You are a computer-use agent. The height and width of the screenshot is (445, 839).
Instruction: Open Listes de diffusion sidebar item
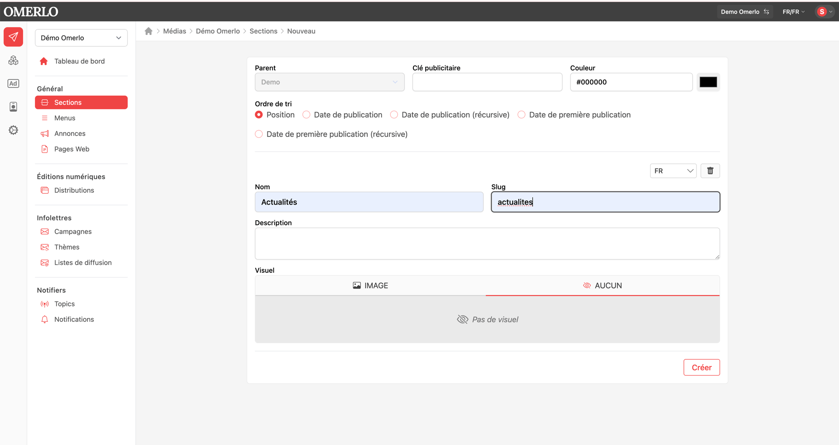(81, 262)
